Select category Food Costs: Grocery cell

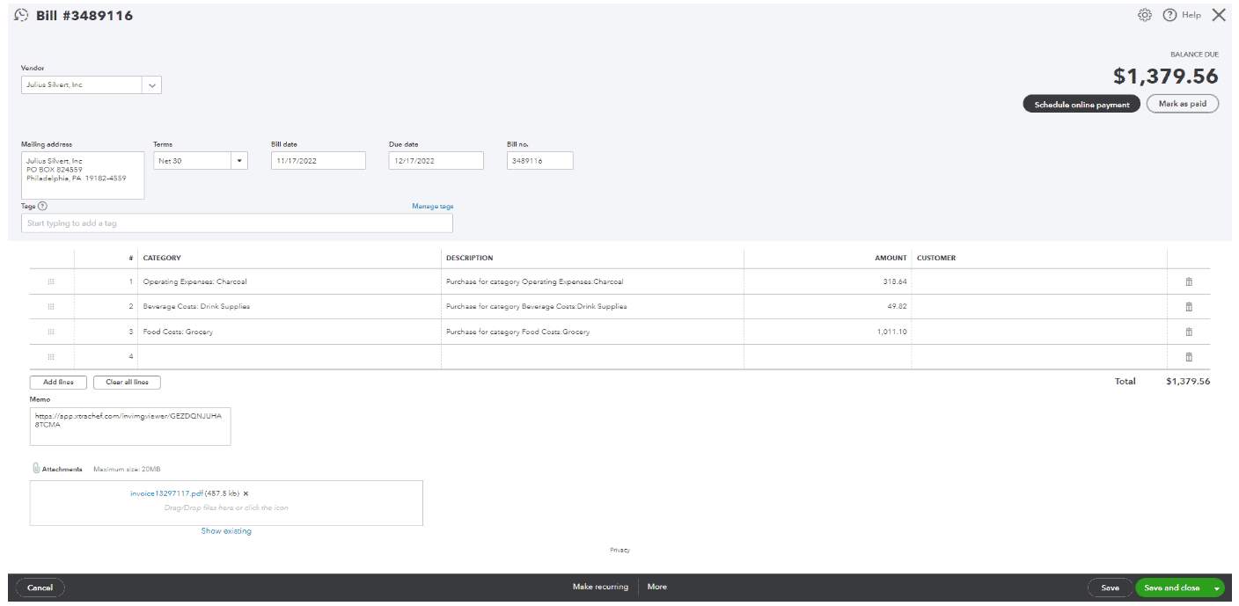(x=290, y=332)
